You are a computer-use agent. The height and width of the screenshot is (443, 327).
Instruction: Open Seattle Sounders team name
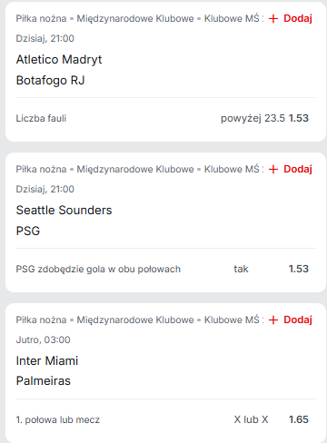pos(64,210)
